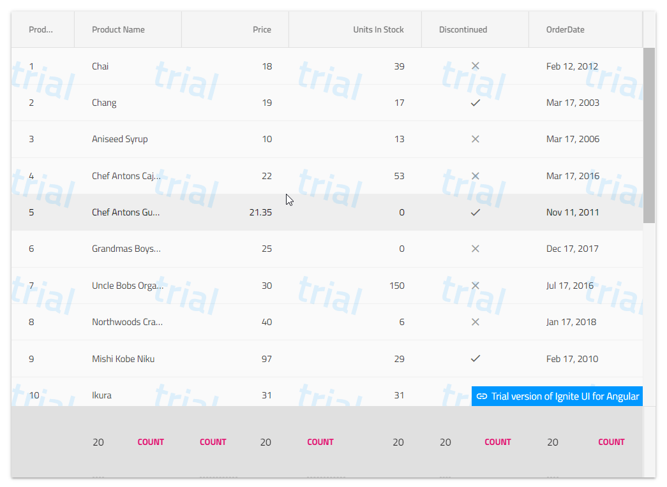Click the discontinued X icon in row 4
Viewport: 667px width, 487px height.
475,176
